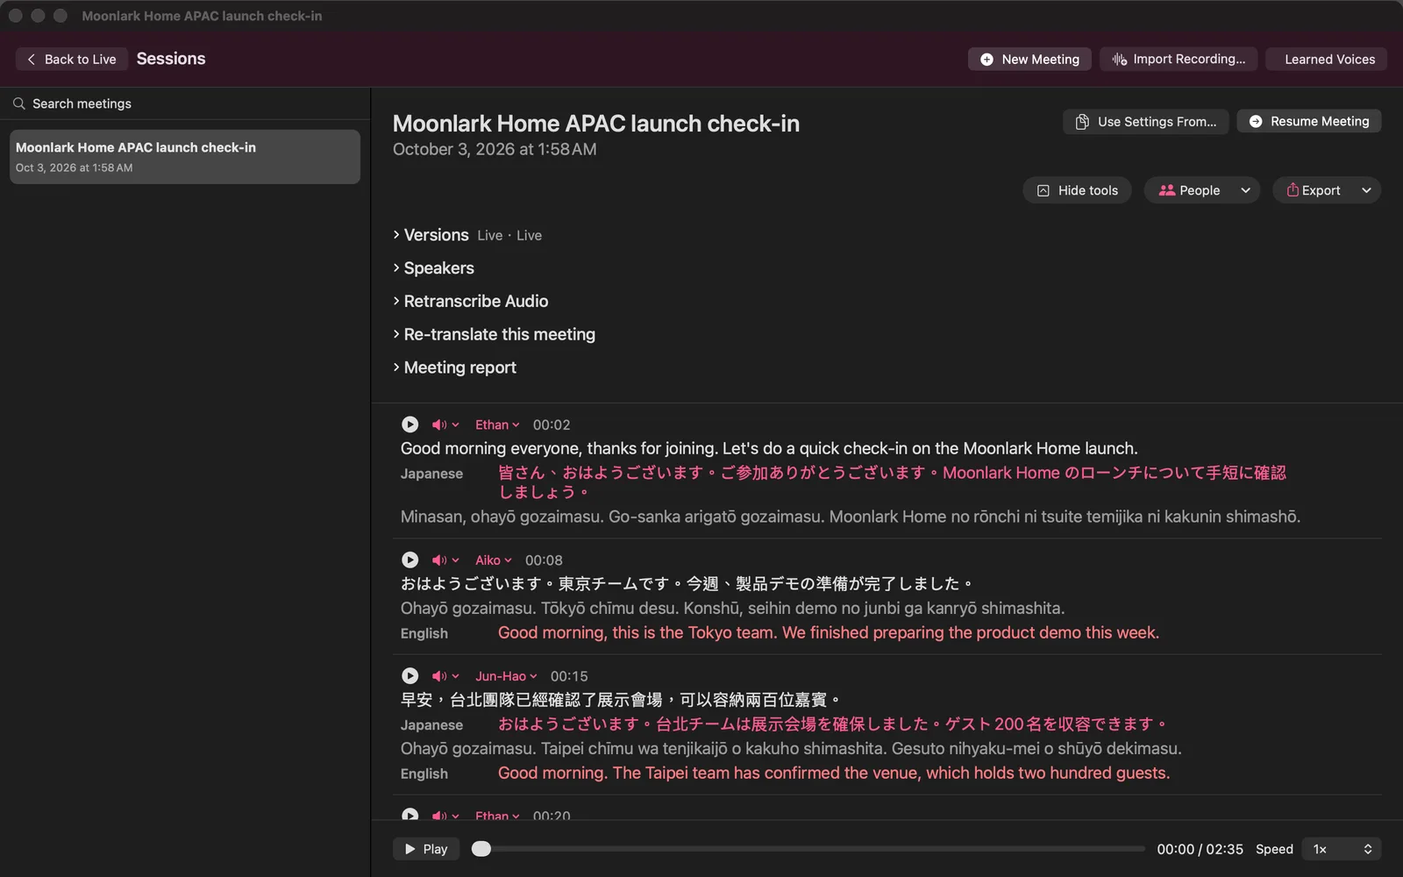Open Aiko speaker name dropdown
Image resolution: width=1403 pixels, height=877 pixels.
click(x=494, y=560)
